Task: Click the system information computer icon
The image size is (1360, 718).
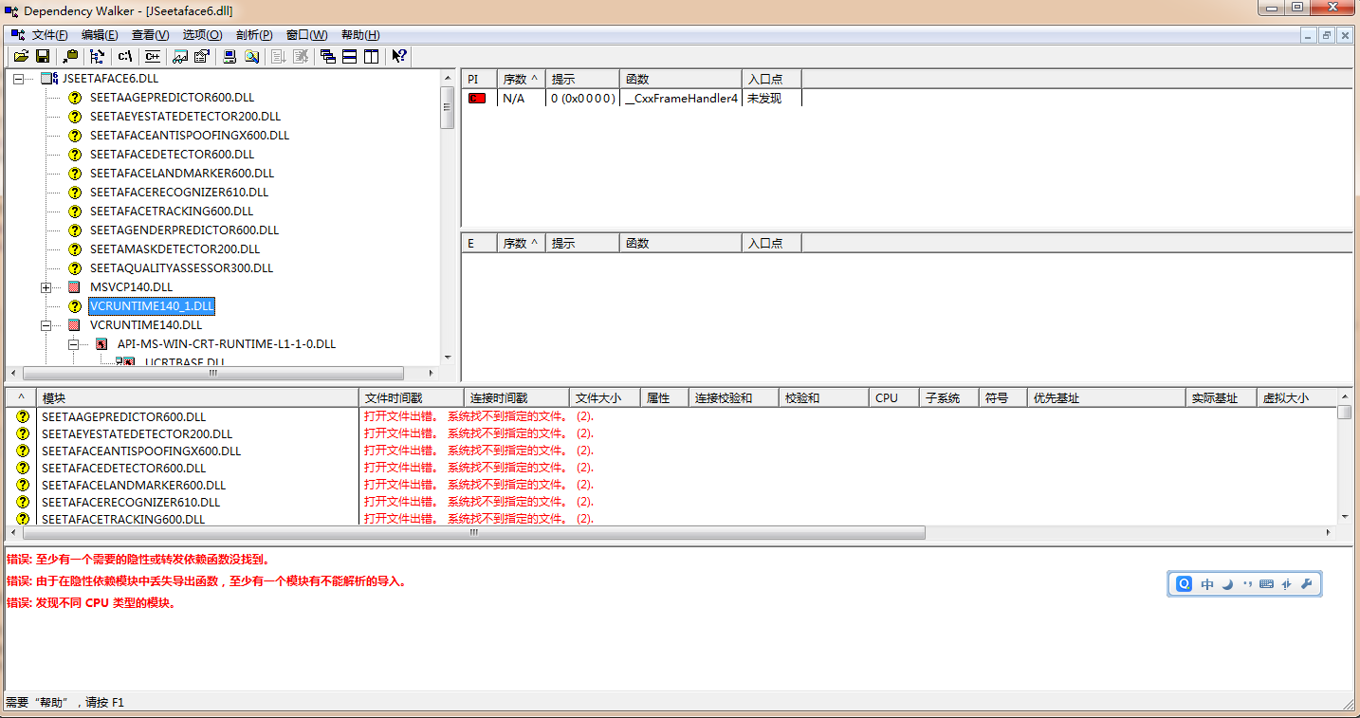Action: coord(230,56)
